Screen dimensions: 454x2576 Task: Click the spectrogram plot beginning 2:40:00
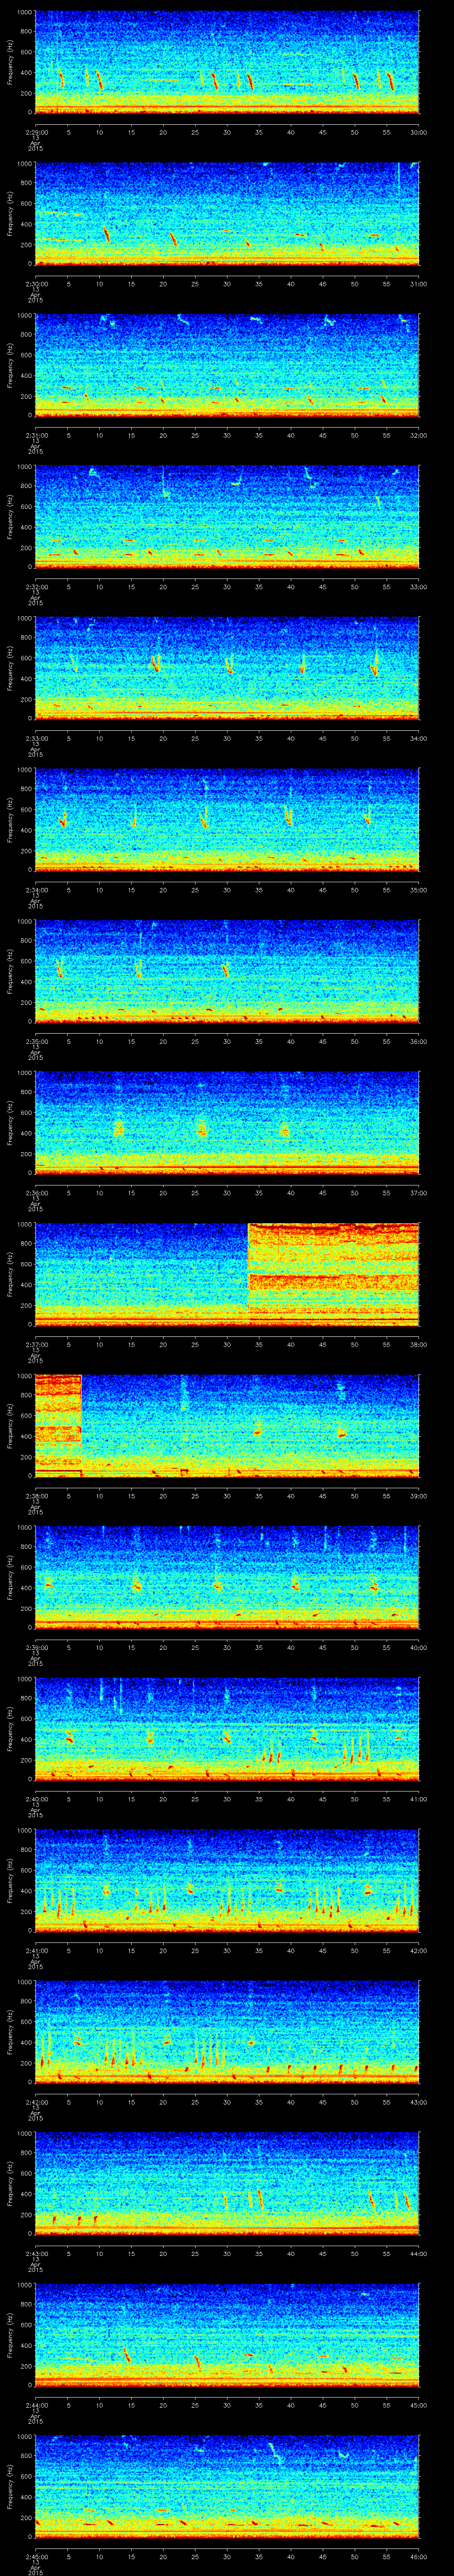[x=227, y=1728]
